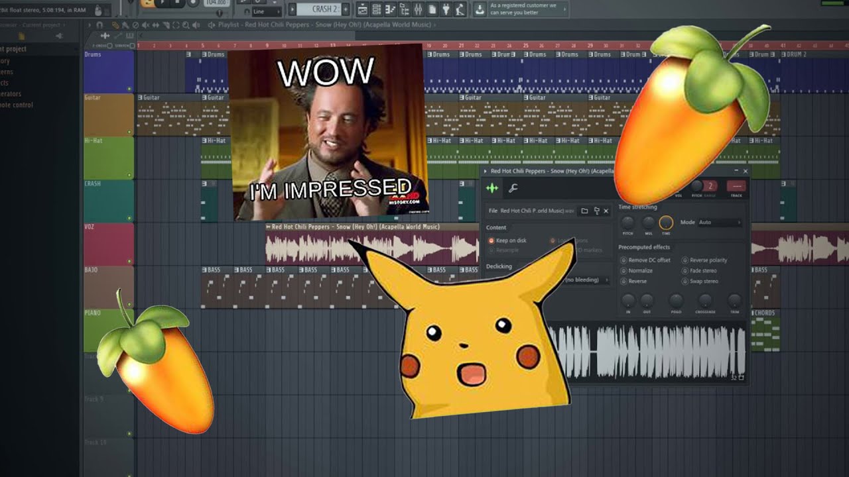Screen dimensions: 849x477
Task: Click the audio clips waveform icon above tracks
Action: [x=105, y=36]
